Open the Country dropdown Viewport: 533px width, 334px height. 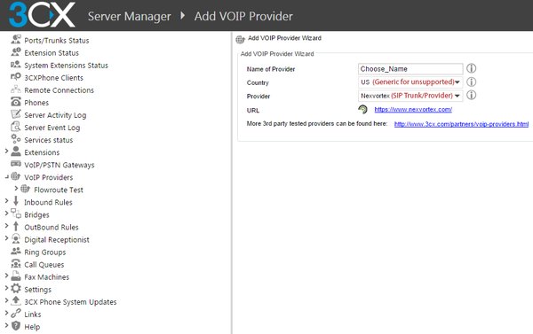[410, 82]
